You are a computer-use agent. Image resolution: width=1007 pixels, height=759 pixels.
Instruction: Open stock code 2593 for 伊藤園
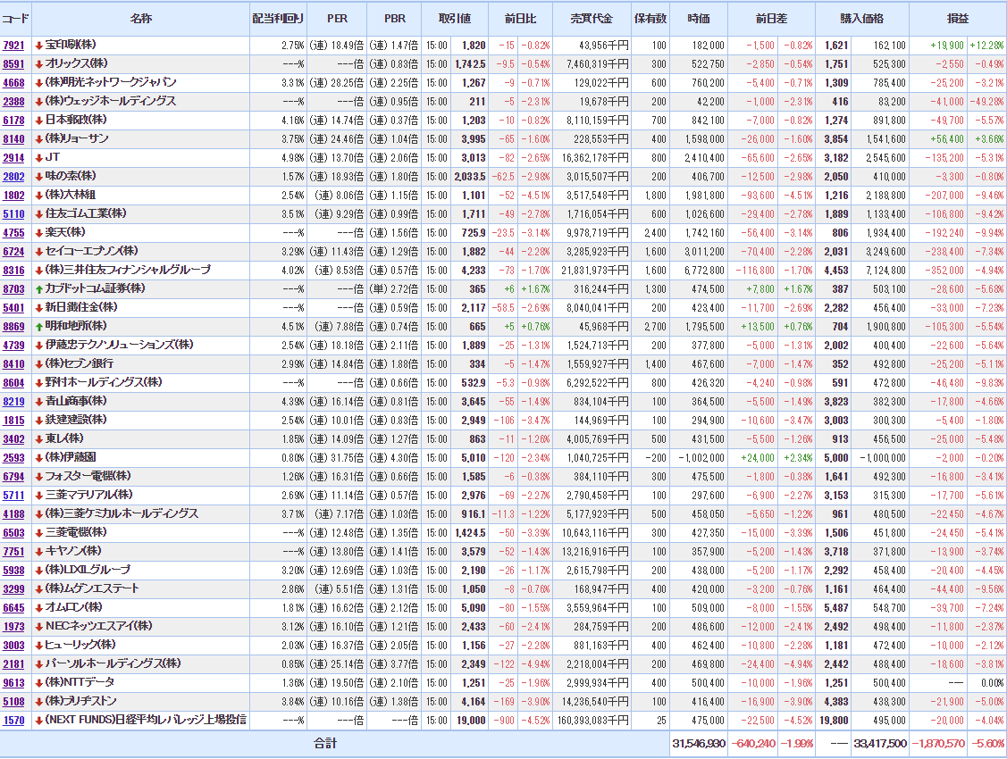tap(13, 457)
